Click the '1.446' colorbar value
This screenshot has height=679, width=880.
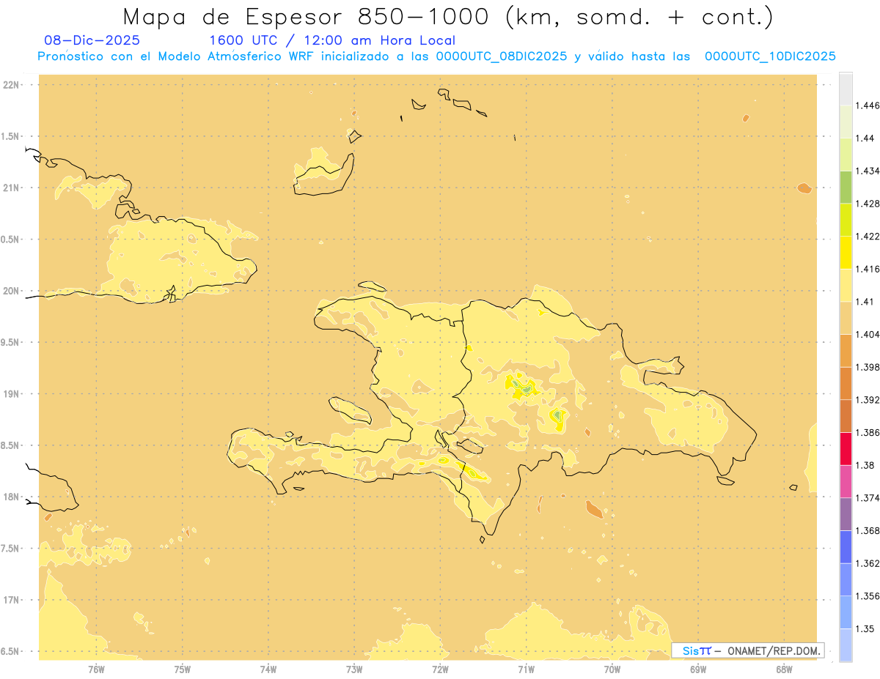tap(869, 105)
